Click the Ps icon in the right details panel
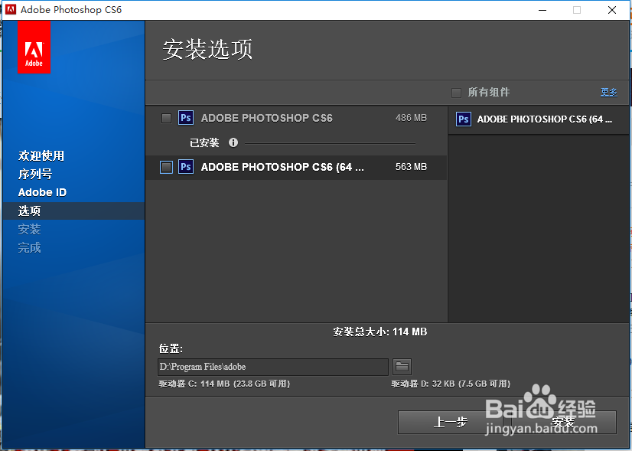 (464, 119)
